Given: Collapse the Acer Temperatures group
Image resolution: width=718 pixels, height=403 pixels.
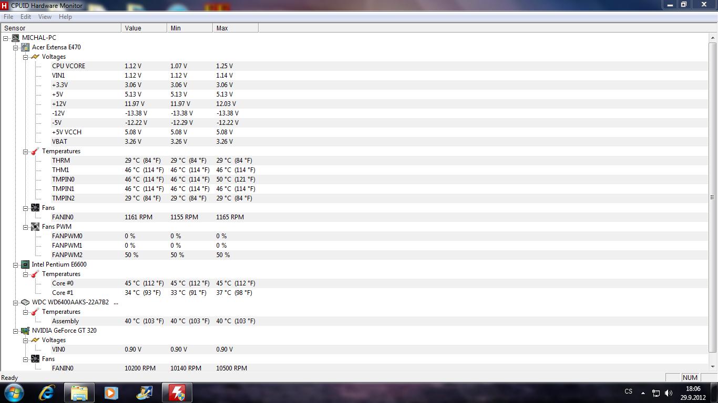Looking at the screenshot, I should 25,151.
